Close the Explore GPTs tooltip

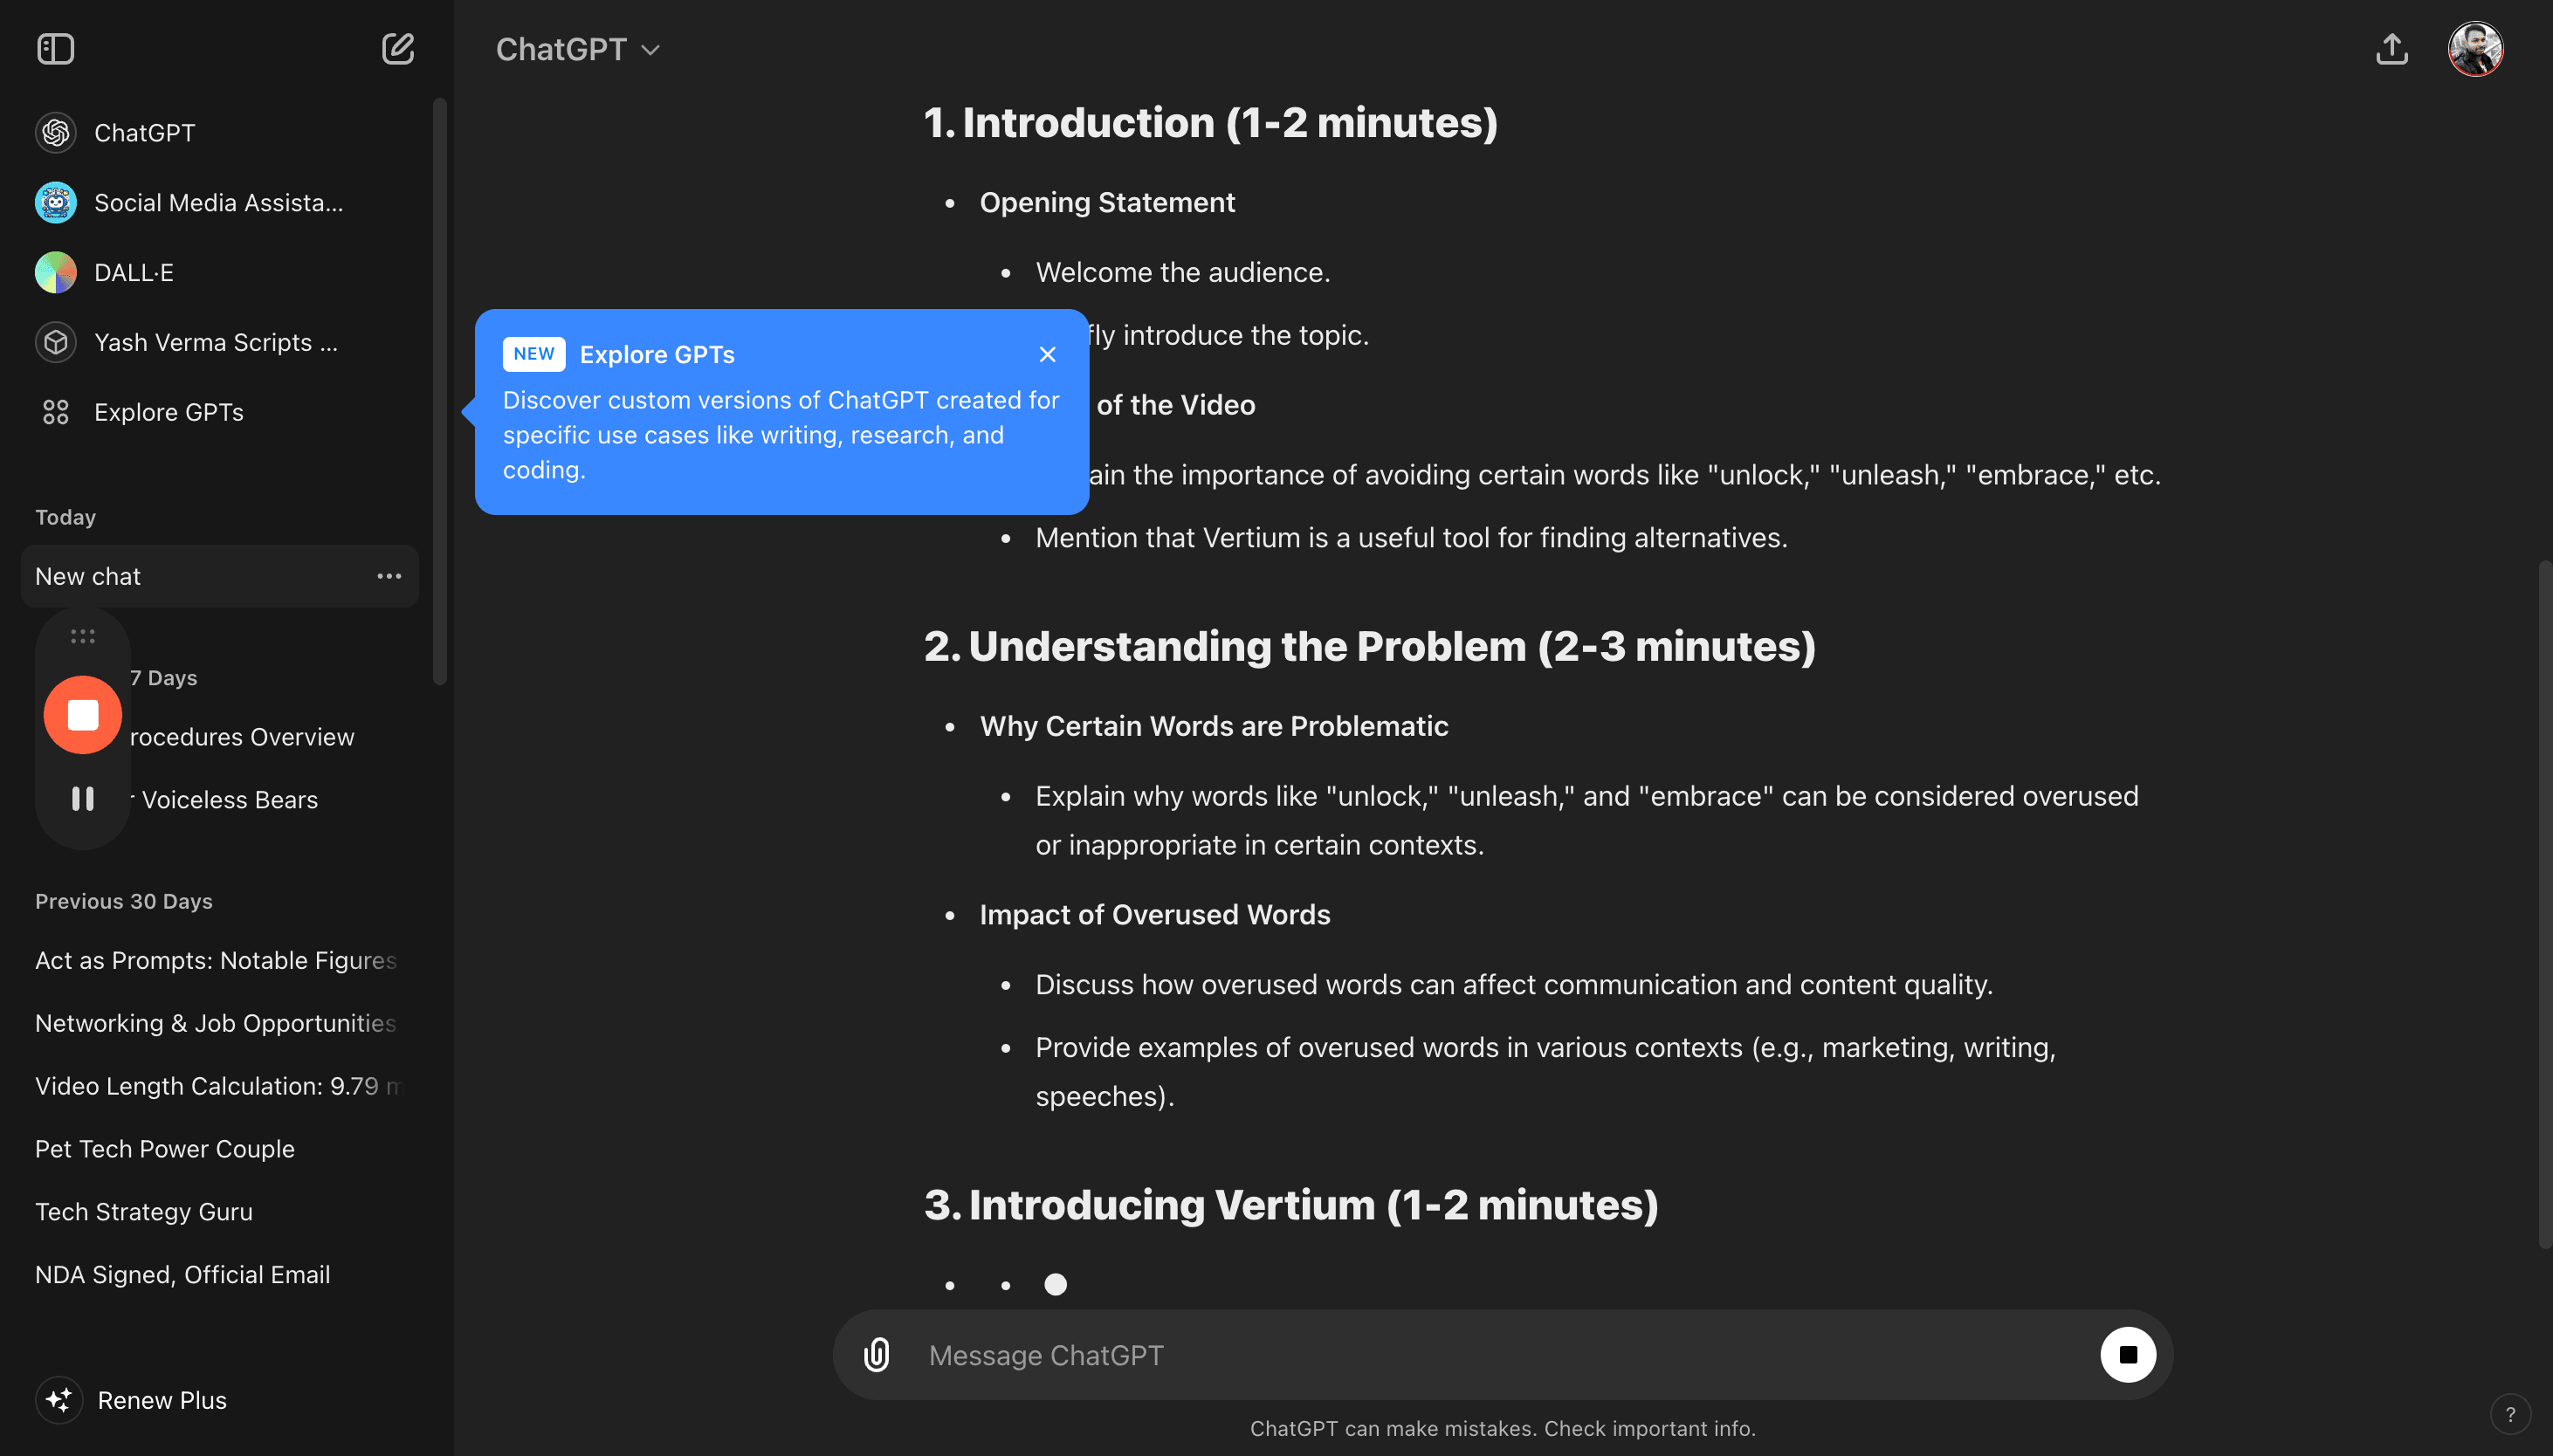pos(1047,355)
